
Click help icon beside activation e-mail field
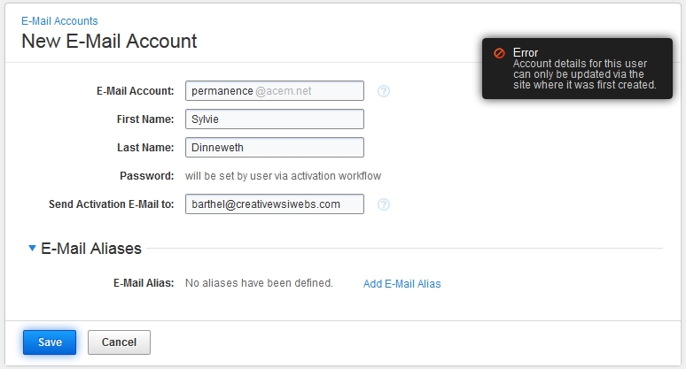(x=384, y=204)
